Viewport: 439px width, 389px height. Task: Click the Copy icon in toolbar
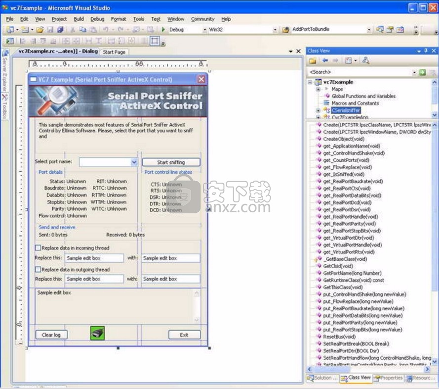click(82, 30)
